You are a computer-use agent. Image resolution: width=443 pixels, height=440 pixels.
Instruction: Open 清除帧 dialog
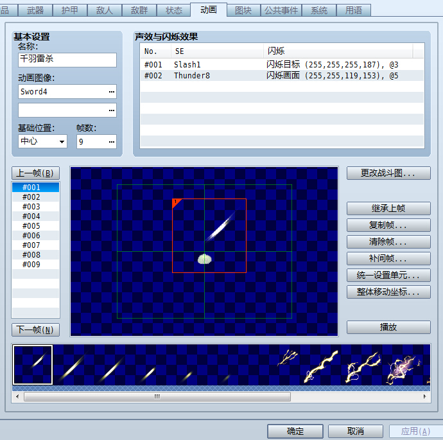pyautogui.click(x=388, y=242)
